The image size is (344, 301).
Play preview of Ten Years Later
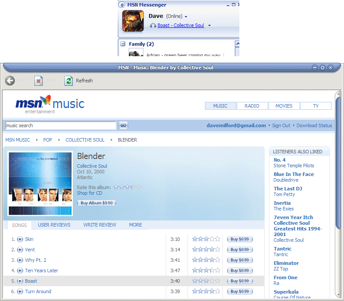[x=20, y=271]
